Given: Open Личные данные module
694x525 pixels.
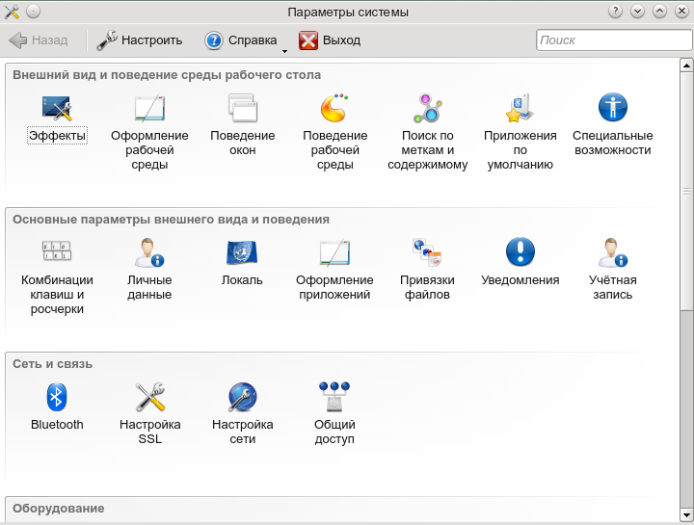Looking at the screenshot, I should click(x=149, y=270).
